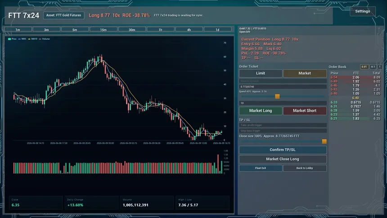Select bid price 6.31 in order book
This screenshot has width=387, height=218.
tap(334, 107)
